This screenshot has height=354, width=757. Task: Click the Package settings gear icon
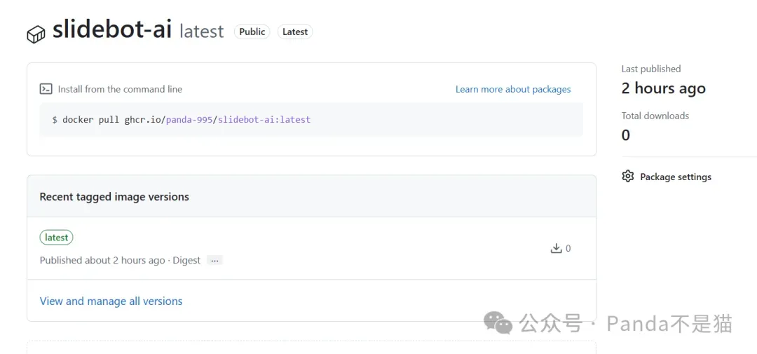(x=628, y=177)
